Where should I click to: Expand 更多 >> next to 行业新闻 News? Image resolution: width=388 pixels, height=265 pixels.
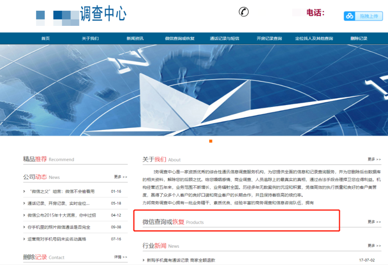[374, 245]
